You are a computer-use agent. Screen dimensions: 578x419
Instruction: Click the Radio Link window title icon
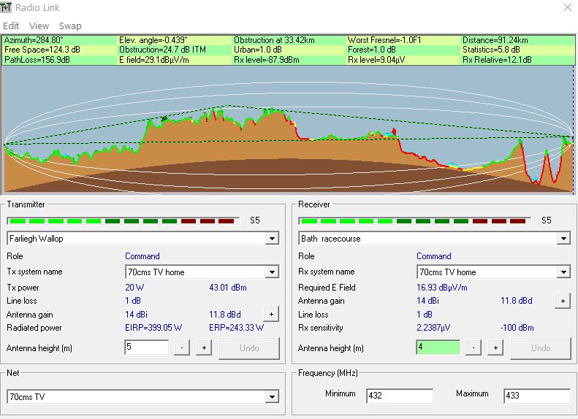(6, 7)
